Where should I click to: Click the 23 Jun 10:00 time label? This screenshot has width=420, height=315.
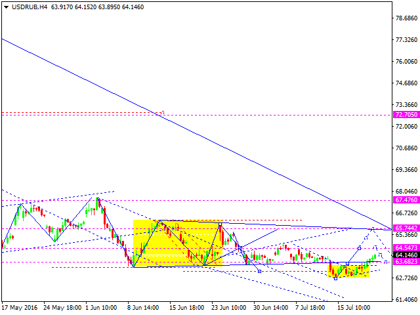(x=229, y=307)
